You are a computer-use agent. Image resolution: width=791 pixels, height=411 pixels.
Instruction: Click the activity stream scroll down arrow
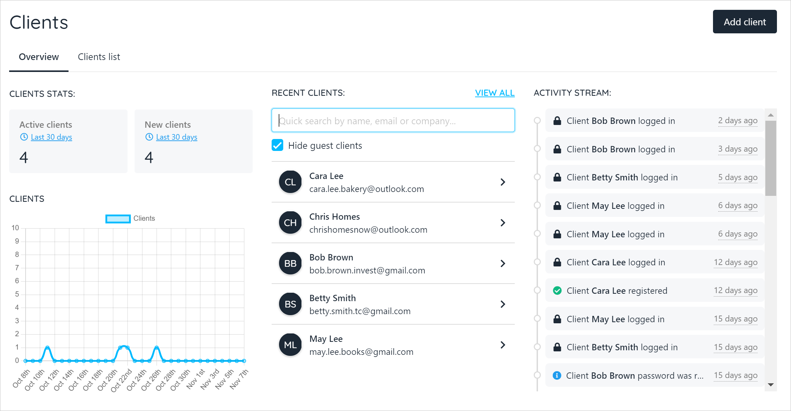coord(771,385)
